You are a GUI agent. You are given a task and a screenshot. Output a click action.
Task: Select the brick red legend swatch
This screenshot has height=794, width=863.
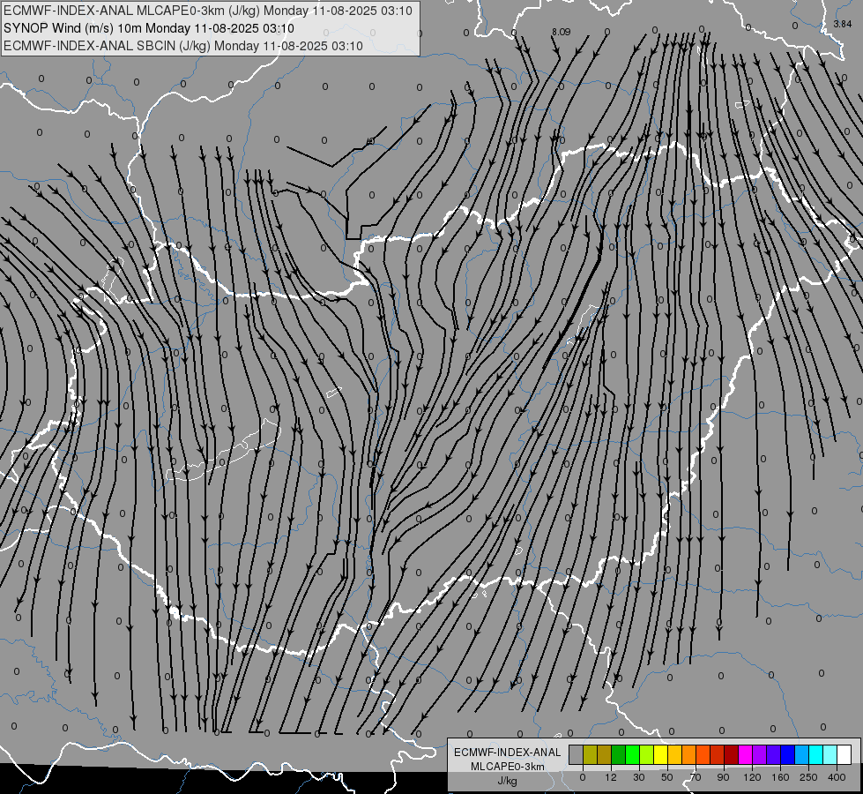(x=718, y=754)
